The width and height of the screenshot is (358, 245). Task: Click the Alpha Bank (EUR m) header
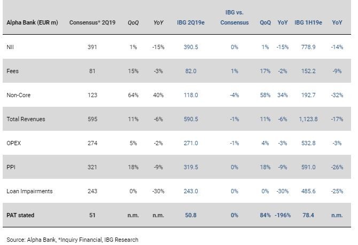point(33,23)
